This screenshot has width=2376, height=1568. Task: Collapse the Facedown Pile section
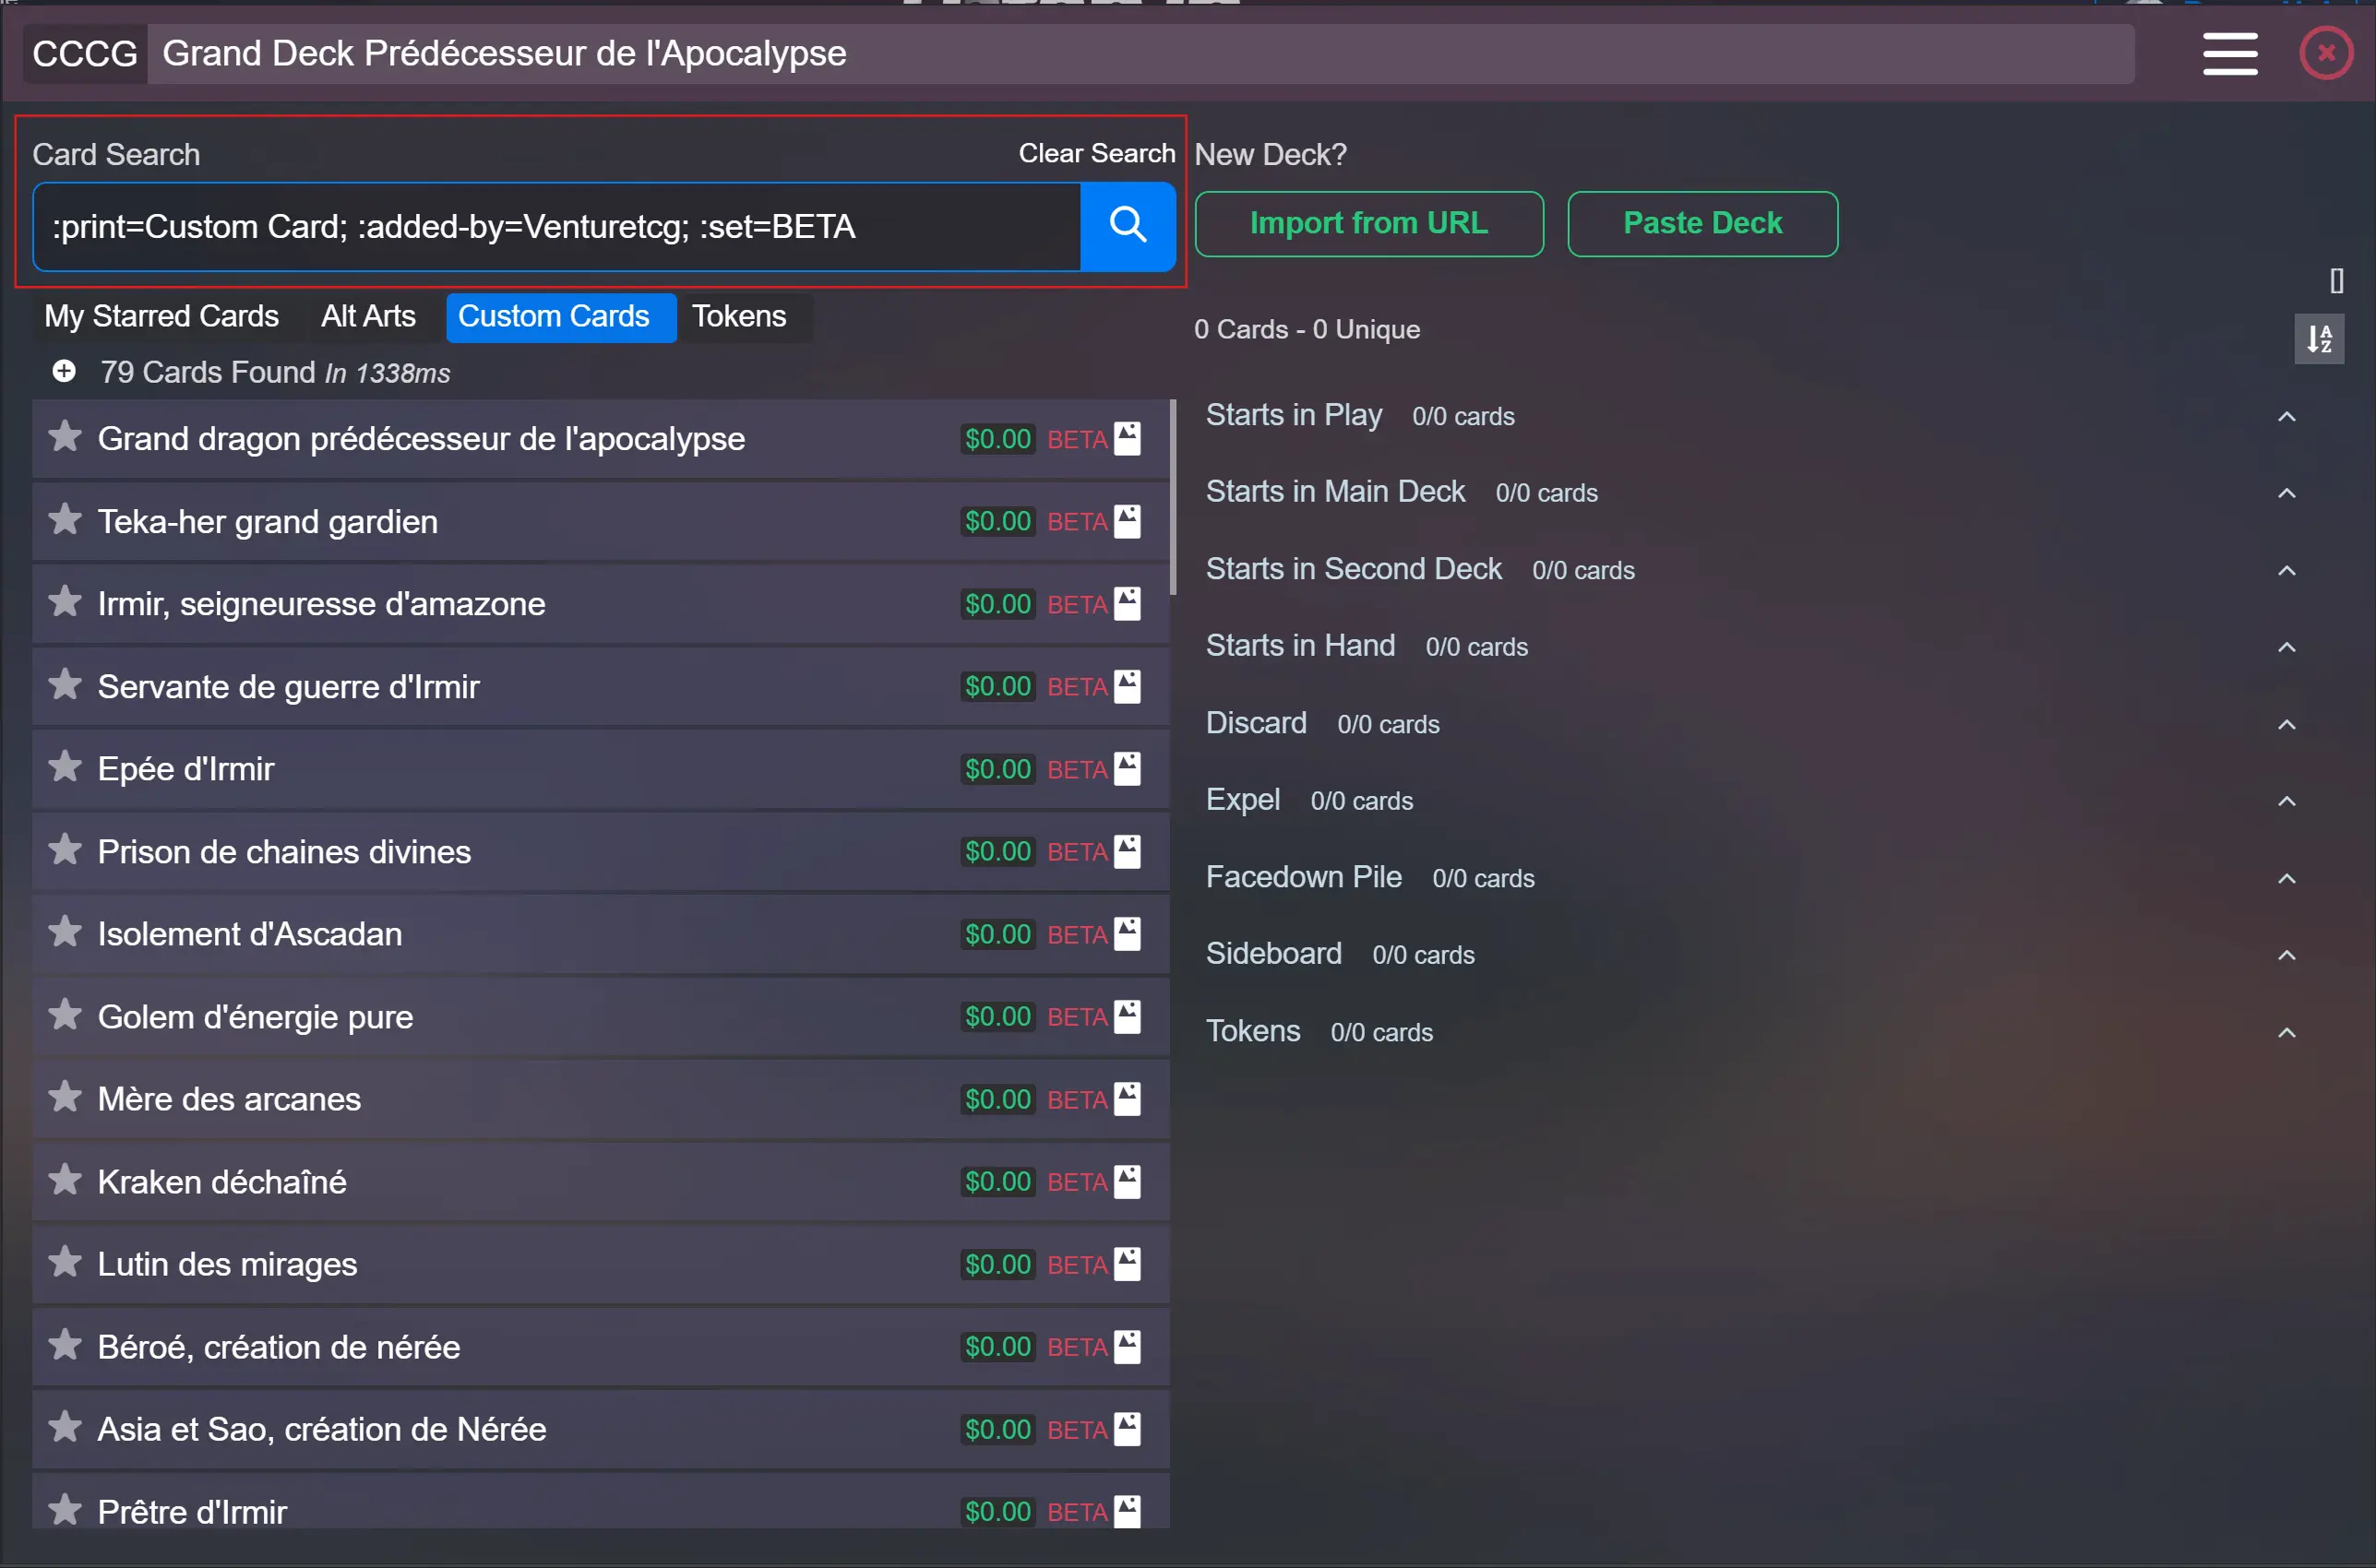[x=2286, y=879]
